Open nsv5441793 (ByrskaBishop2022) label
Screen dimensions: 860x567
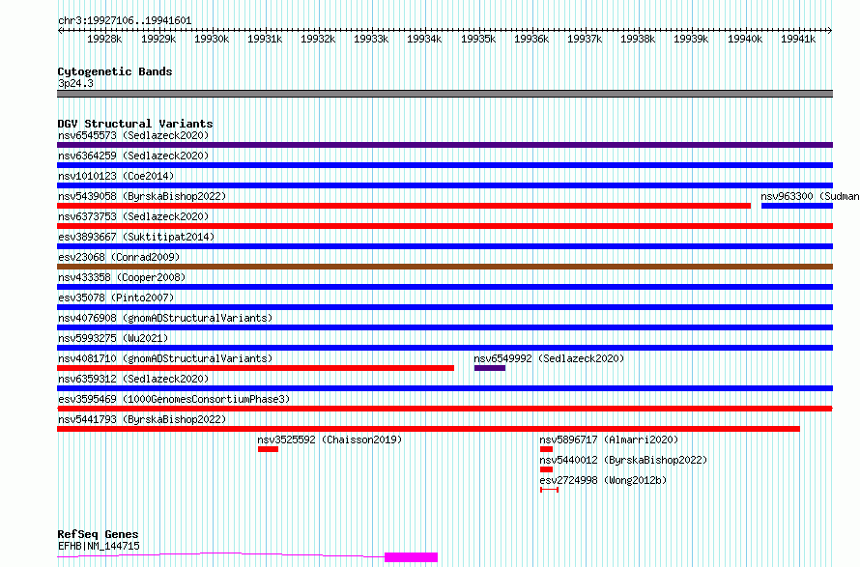(142, 419)
